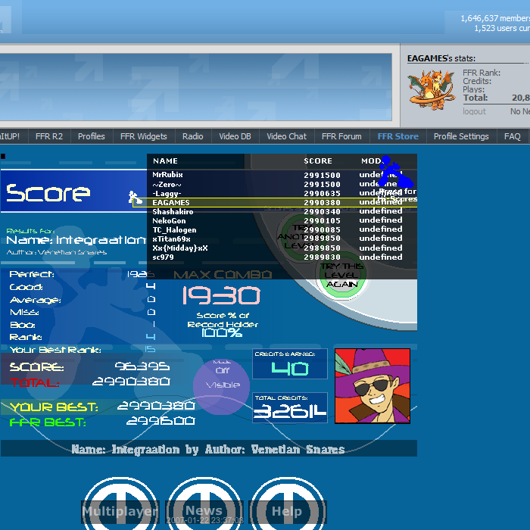Click the MrRubix entry in the high scores
This screenshot has width=530, height=530.
167,175
